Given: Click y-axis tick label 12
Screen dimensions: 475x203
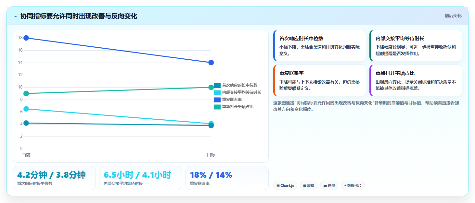Looking at the screenshot, I should coord(20,75).
